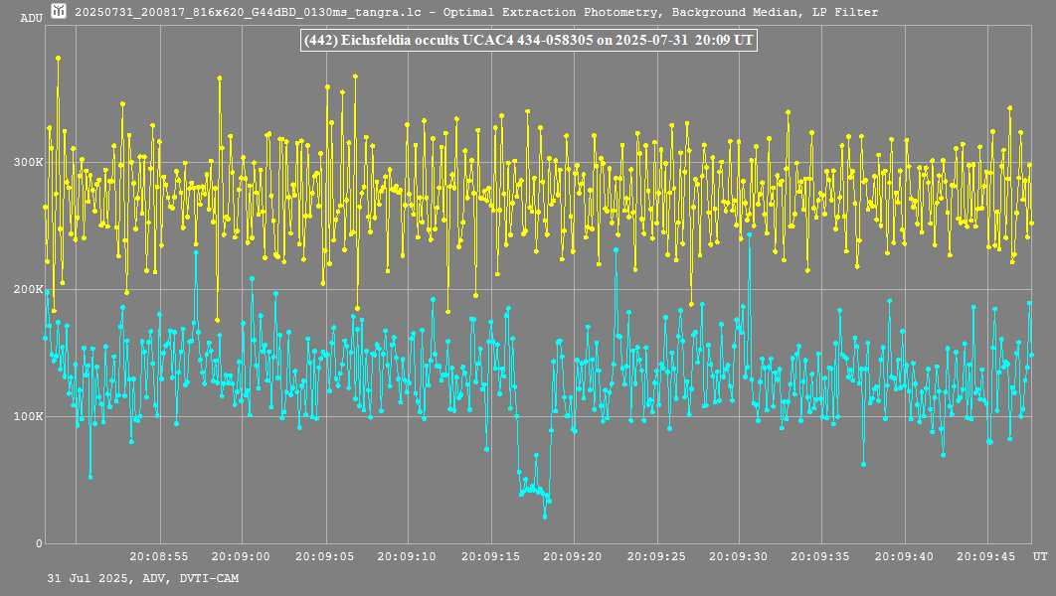Screen dimensions: 1056x596
Task: Click the Tangra icon beside the file name
Action: click(60, 12)
